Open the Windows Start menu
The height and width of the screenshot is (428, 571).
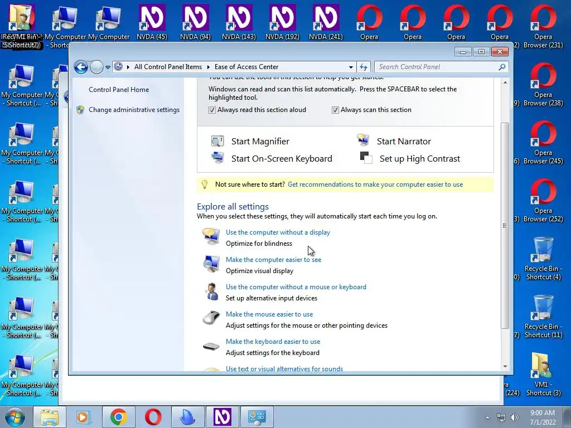[x=14, y=417]
